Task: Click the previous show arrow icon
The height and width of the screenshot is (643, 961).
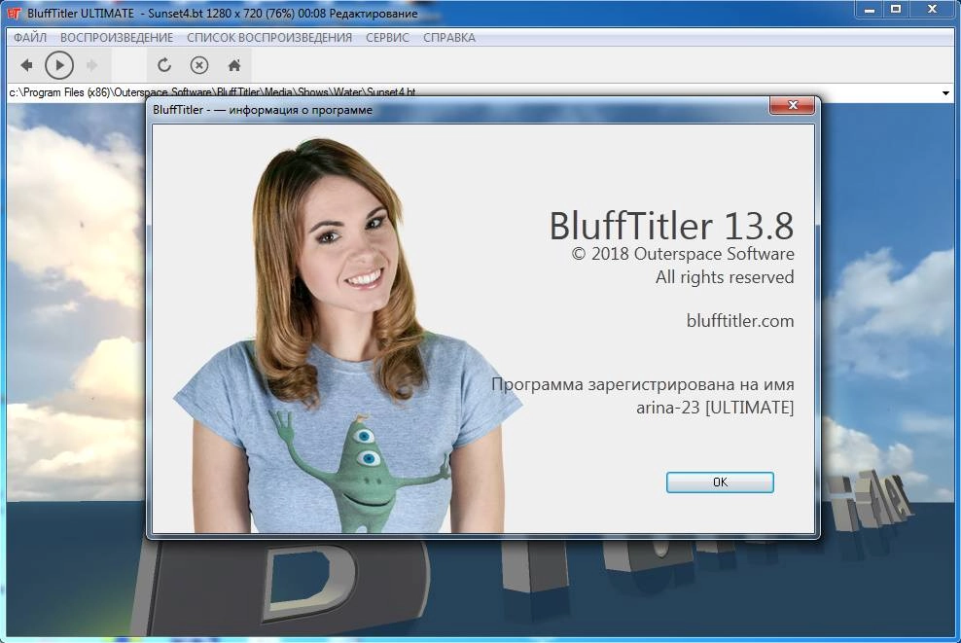Action: click(26, 65)
